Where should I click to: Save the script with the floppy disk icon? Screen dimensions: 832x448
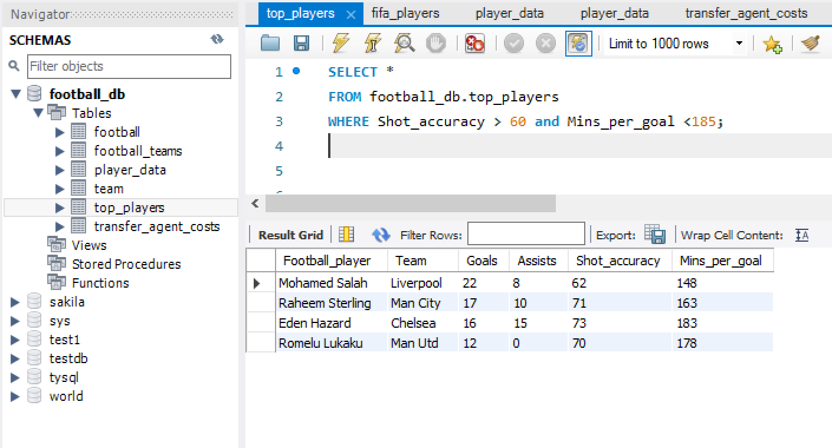pos(302,44)
